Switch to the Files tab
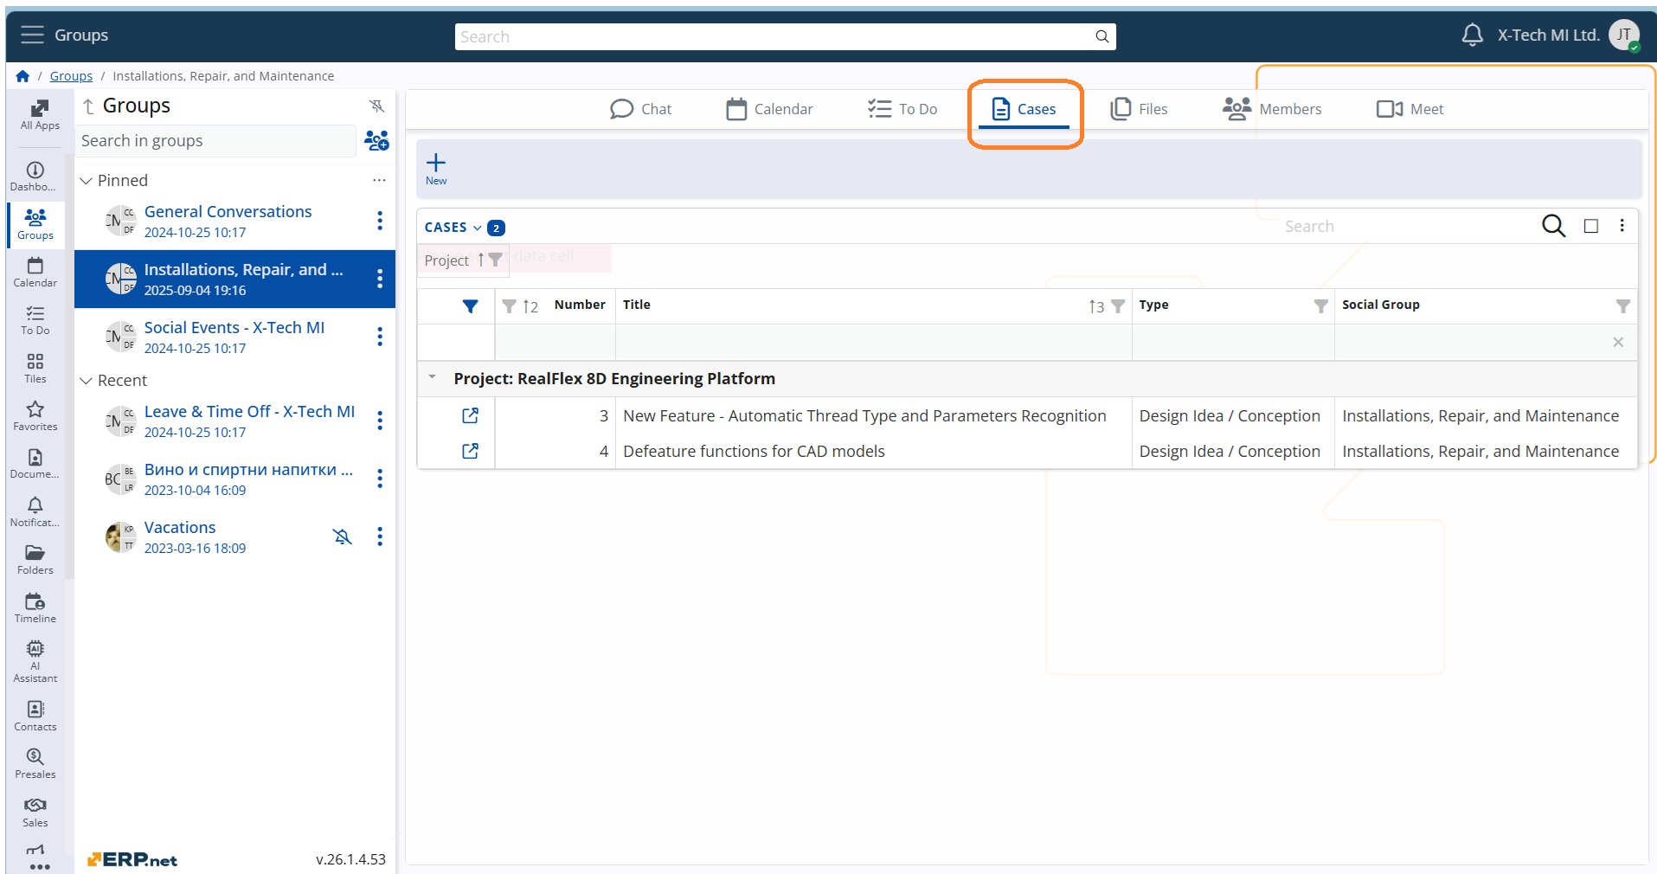The width and height of the screenshot is (1657, 874). click(1139, 109)
